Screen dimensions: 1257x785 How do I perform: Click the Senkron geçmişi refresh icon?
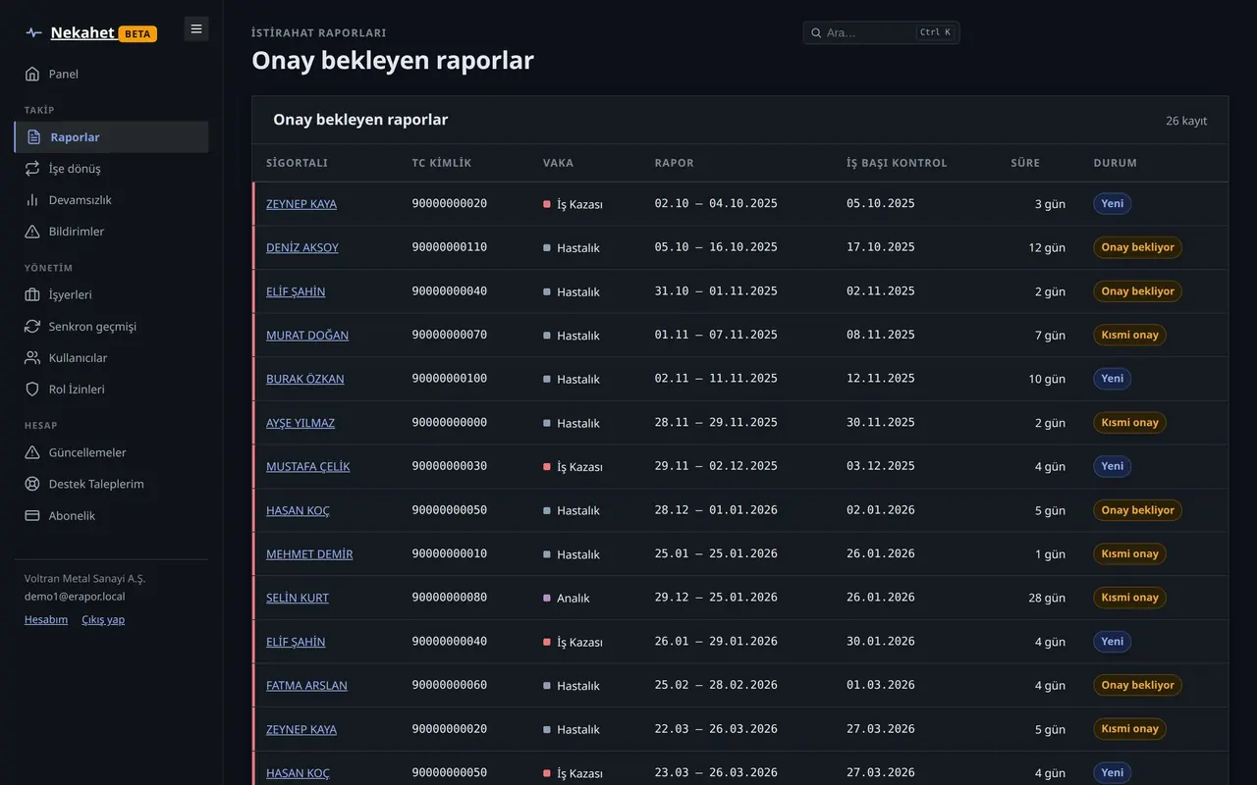pyautogui.click(x=32, y=326)
